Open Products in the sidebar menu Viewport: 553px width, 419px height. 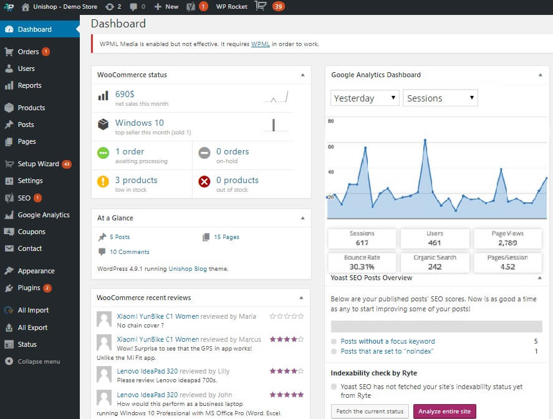point(31,108)
